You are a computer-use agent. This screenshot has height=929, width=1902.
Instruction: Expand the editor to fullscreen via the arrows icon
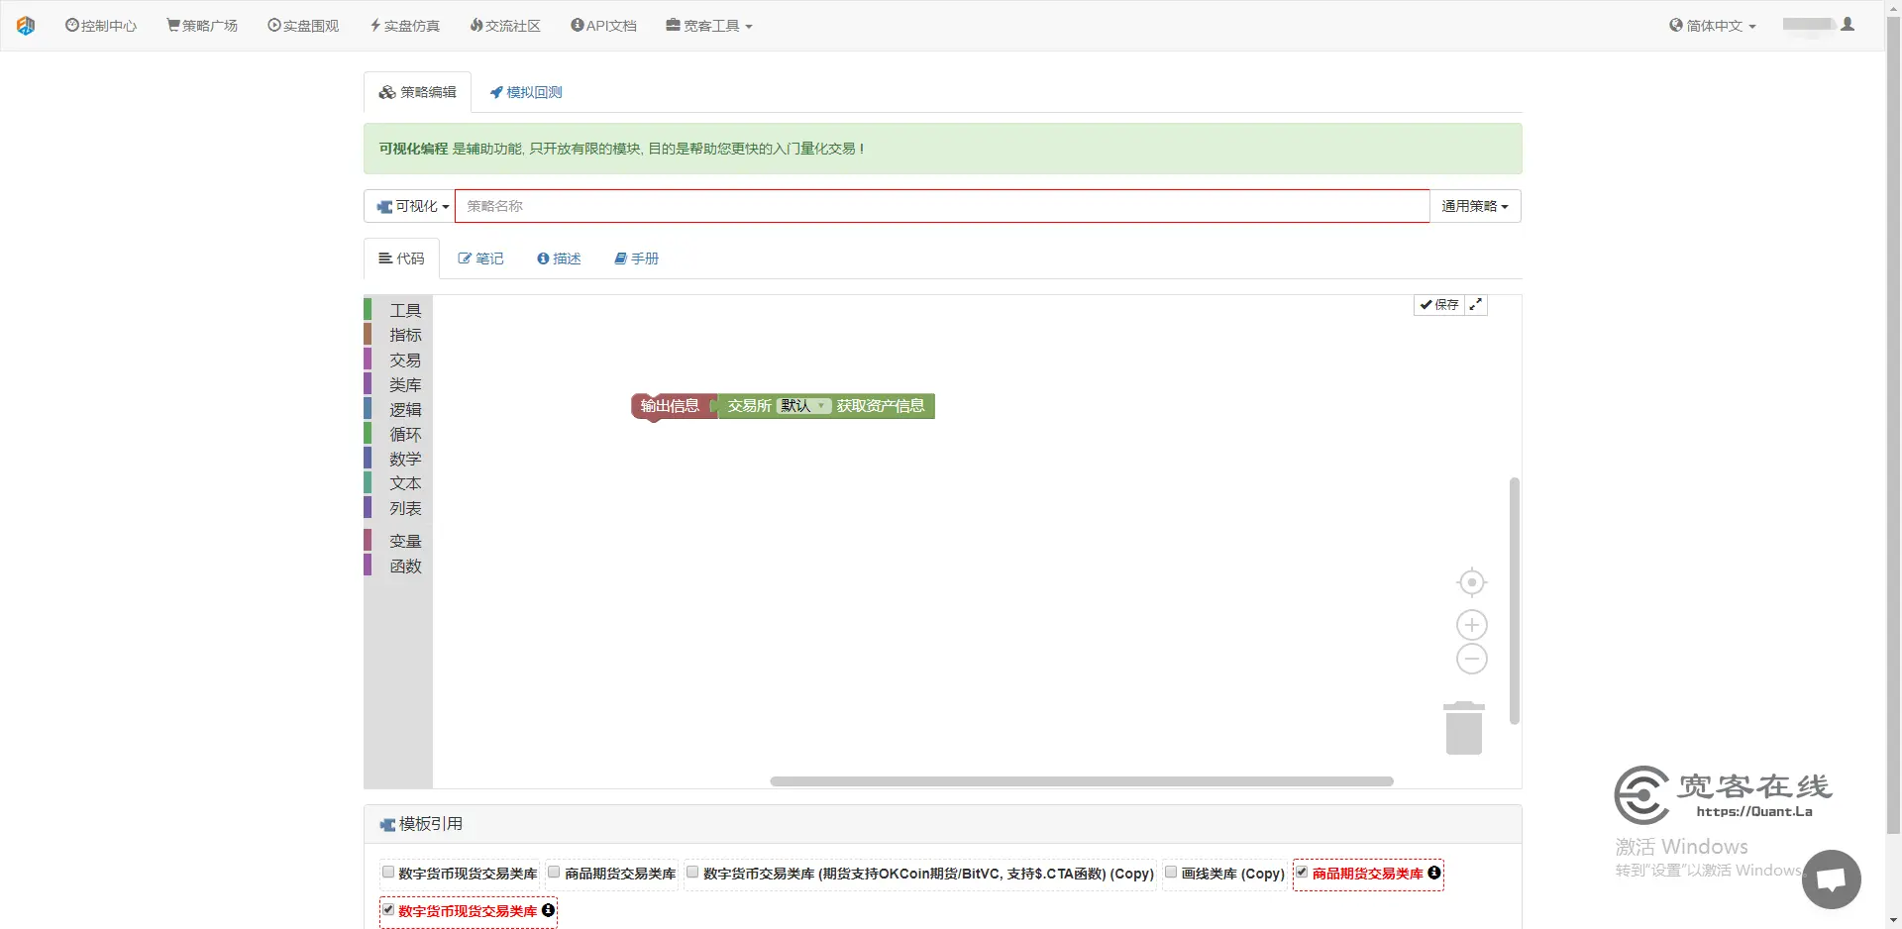(x=1475, y=304)
